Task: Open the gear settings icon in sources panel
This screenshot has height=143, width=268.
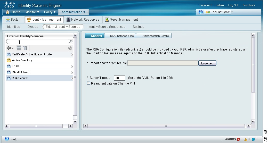Action: click(70, 48)
